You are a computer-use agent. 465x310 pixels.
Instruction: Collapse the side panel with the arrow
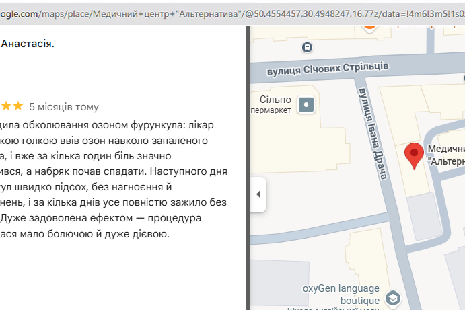coord(257,194)
